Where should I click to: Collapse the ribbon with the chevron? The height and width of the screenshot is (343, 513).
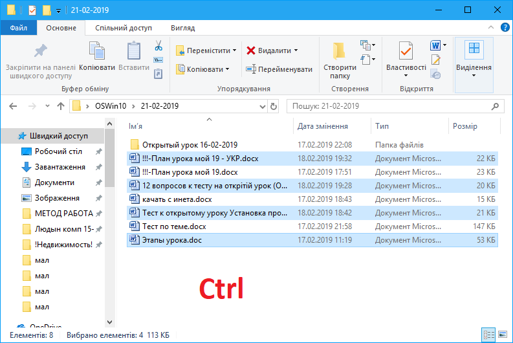[x=491, y=27]
